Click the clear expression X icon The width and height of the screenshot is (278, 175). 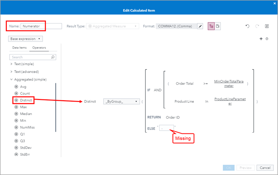coord(267,26)
